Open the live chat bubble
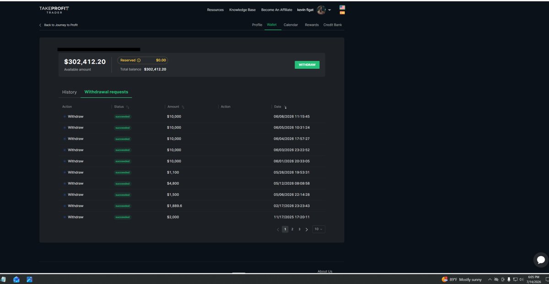The image size is (549, 284). pyautogui.click(x=541, y=260)
